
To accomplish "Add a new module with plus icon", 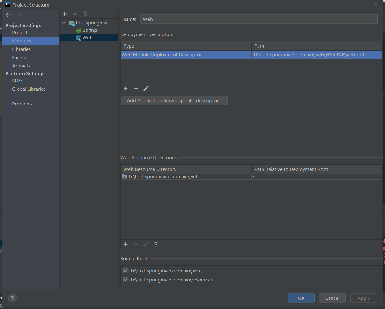I will point(65,14).
